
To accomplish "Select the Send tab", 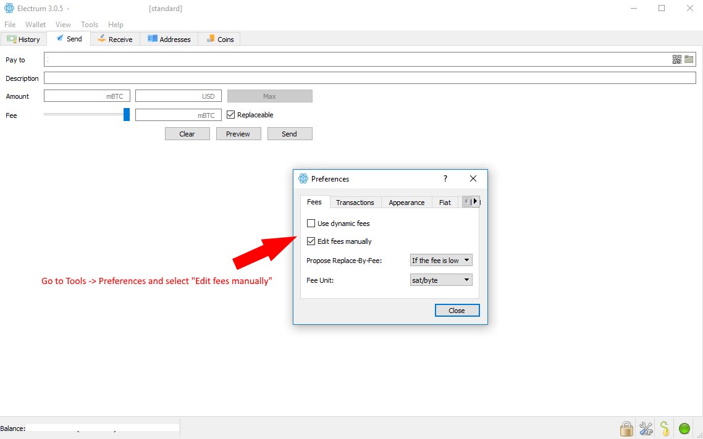I will [x=69, y=38].
